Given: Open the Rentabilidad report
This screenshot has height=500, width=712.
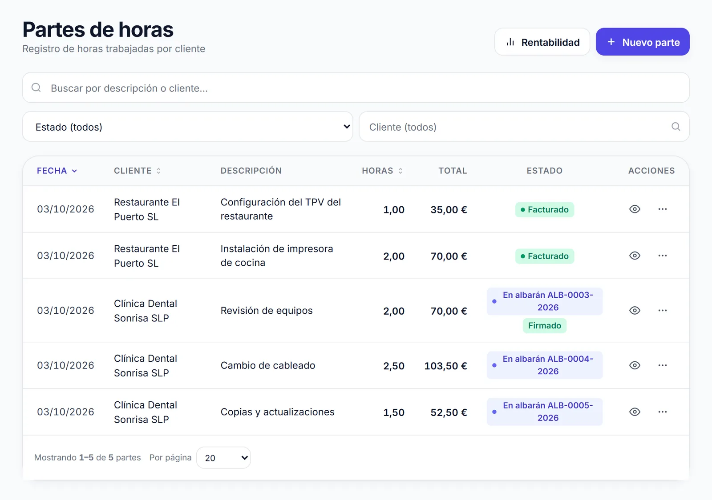Looking at the screenshot, I should pyautogui.click(x=542, y=42).
